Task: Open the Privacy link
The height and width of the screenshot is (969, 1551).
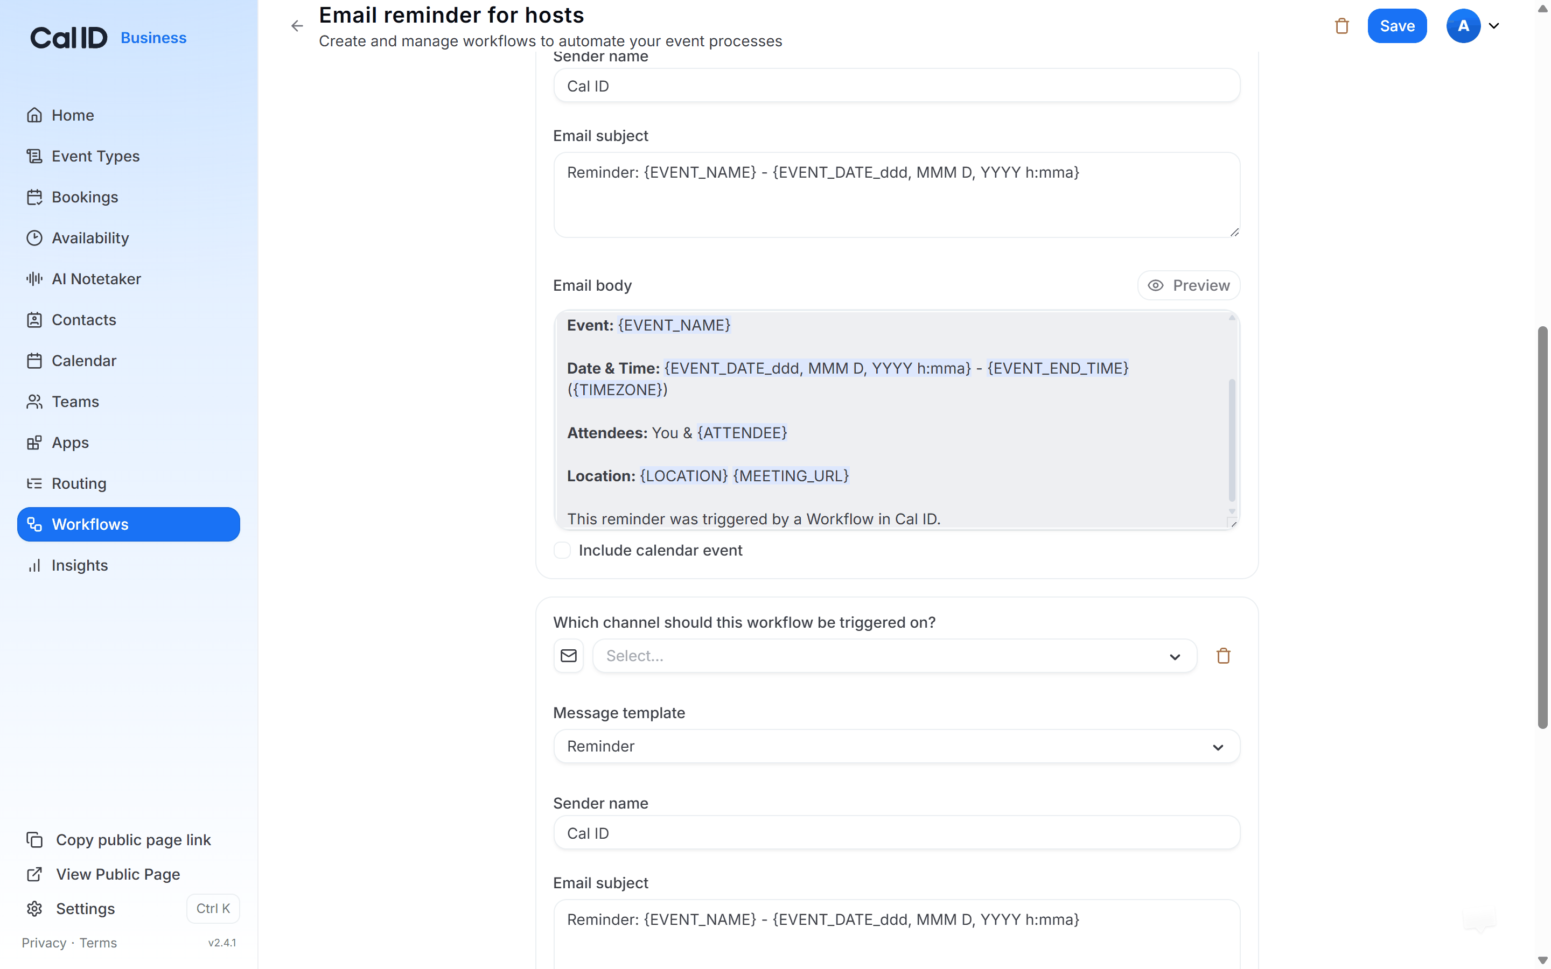Action: pyautogui.click(x=44, y=943)
